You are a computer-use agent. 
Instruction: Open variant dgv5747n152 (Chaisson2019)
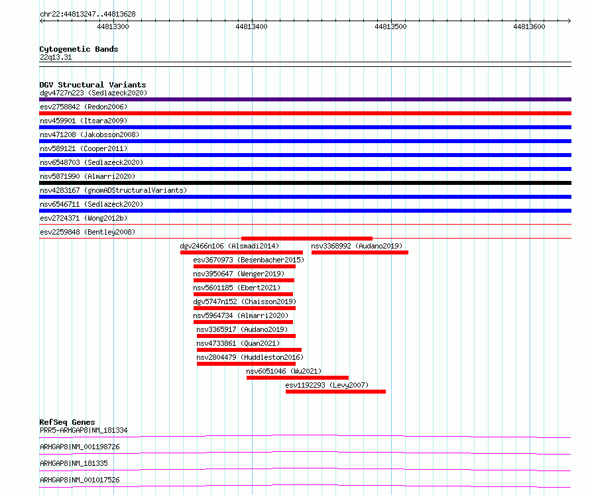pos(245,302)
